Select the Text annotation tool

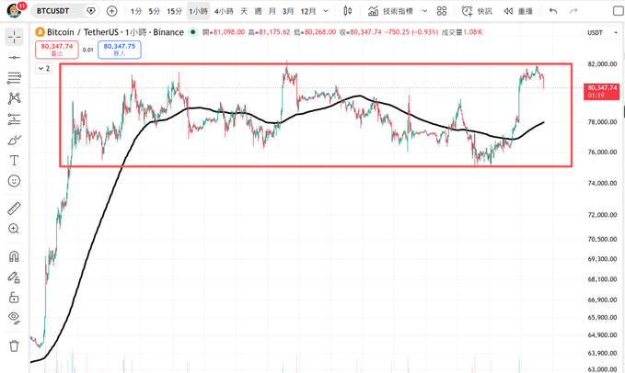point(15,160)
